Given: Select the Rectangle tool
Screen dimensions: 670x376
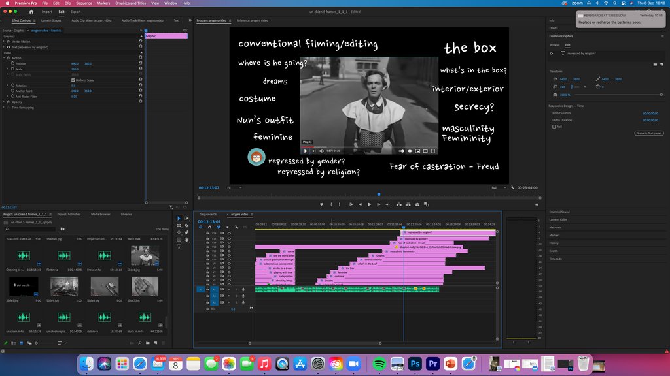Looking at the screenshot, I should [179, 240].
